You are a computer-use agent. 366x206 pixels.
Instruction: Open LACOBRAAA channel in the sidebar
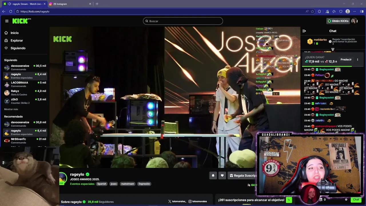coord(25,84)
